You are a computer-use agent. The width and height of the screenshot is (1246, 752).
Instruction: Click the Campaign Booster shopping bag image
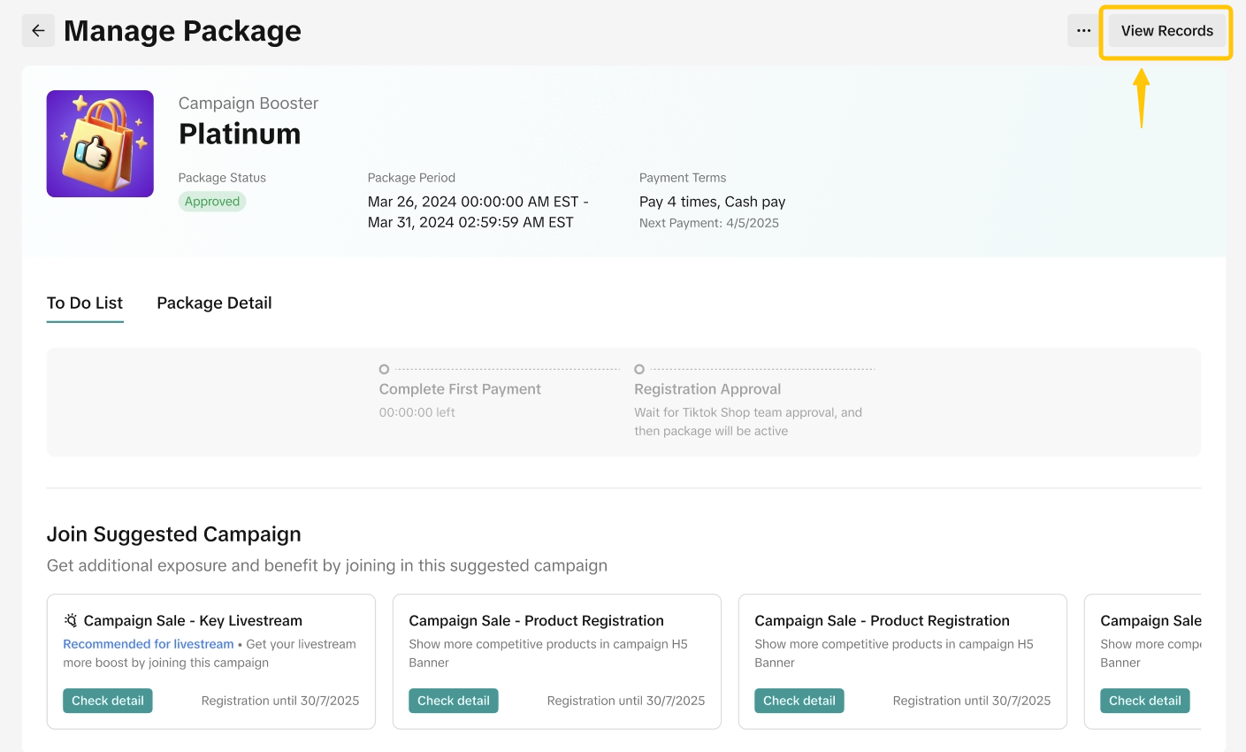point(100,143)
